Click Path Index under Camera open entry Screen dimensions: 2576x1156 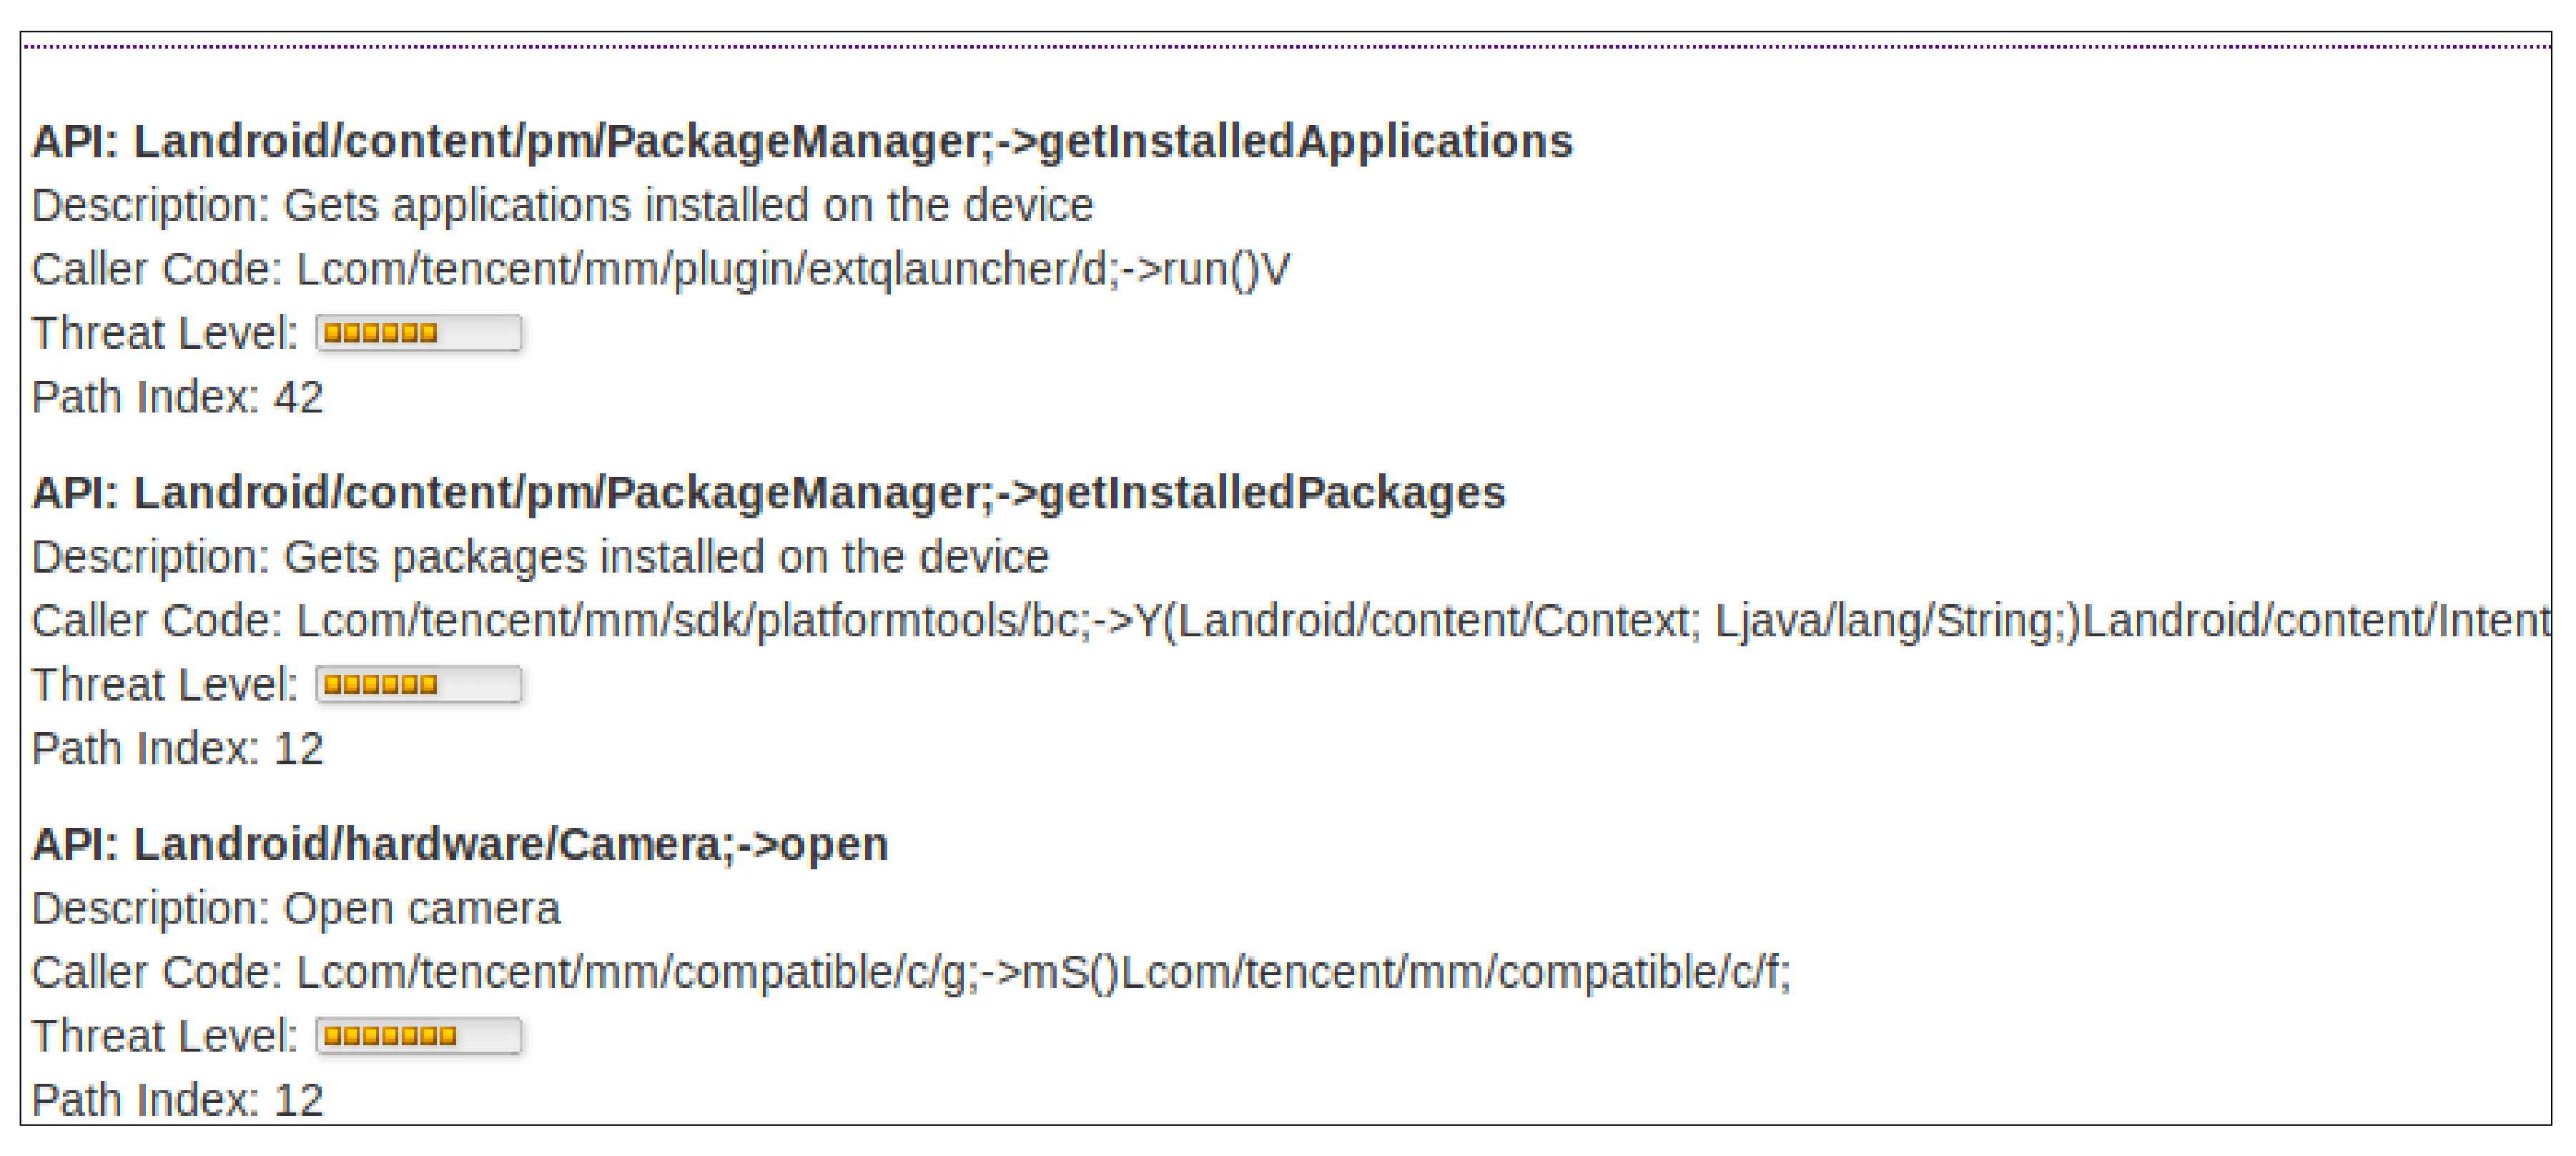177,1100
